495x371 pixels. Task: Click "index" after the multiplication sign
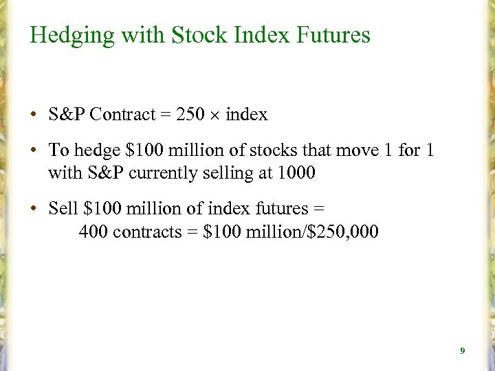pyautogui.click(x=246, y=115)
